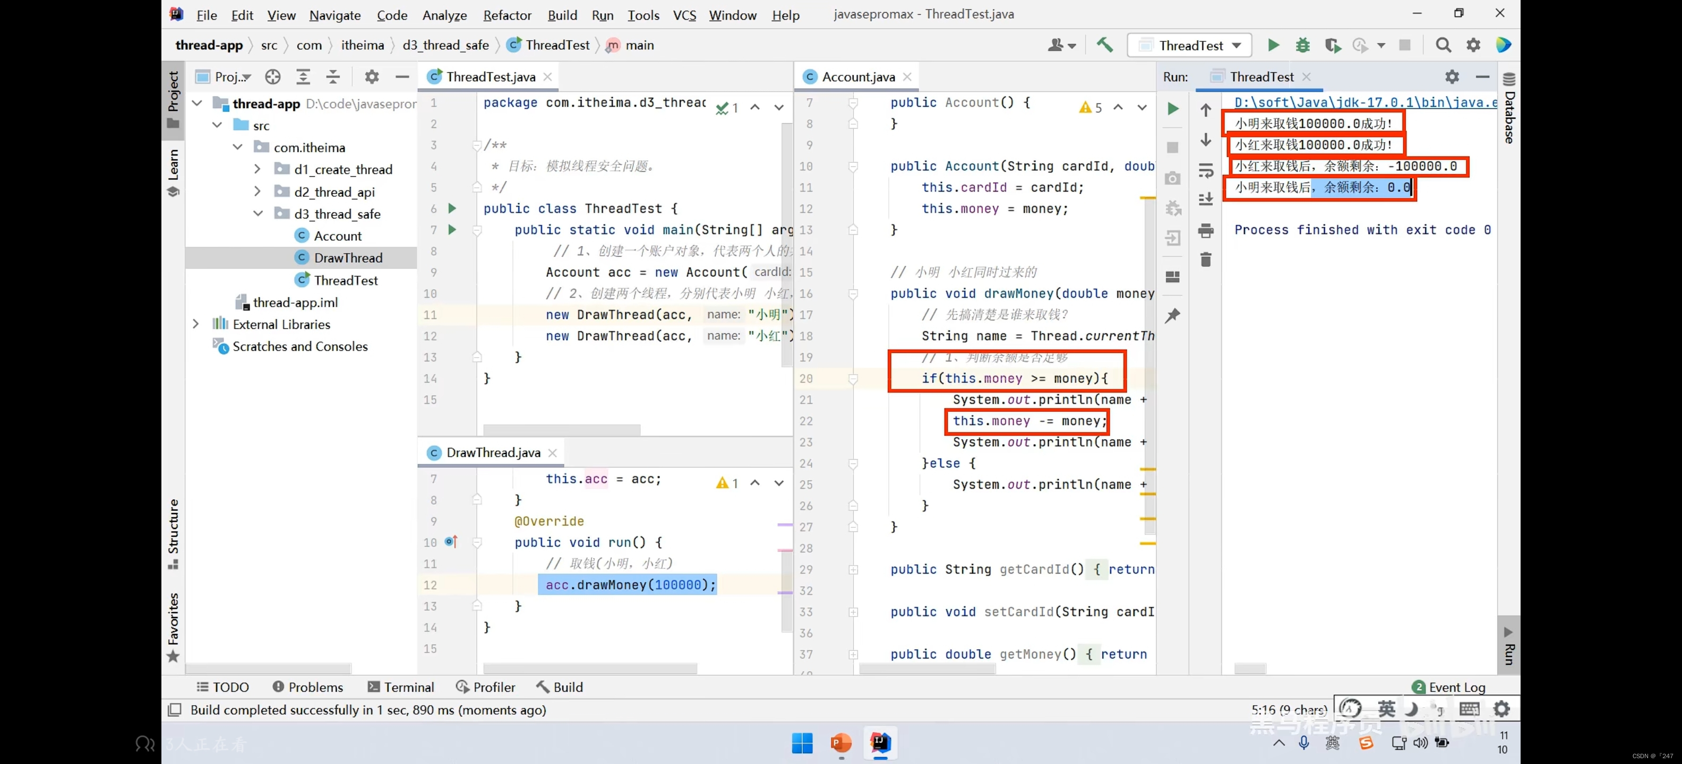Toggle Project tool window side tab
The height and width of the screenshot is (764, 1682).
point(173,100)
